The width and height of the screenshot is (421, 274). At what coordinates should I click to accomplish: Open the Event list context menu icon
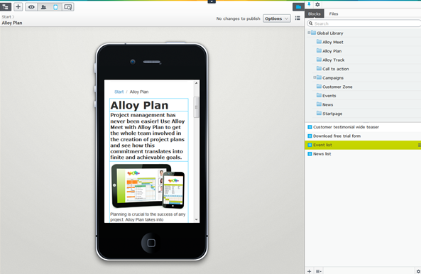coord(419,145)
